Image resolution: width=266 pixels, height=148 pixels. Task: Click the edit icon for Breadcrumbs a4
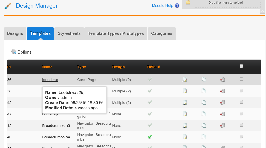pos(185,137)
